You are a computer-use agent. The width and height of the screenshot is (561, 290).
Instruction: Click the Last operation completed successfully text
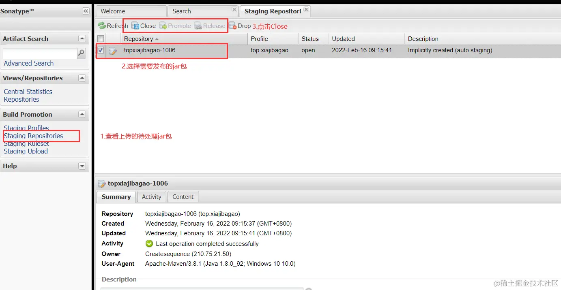point(207,244)
